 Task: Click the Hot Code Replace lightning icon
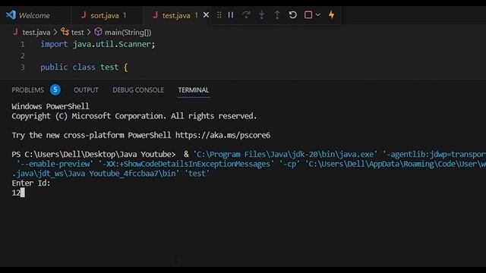tap(332, 15)
